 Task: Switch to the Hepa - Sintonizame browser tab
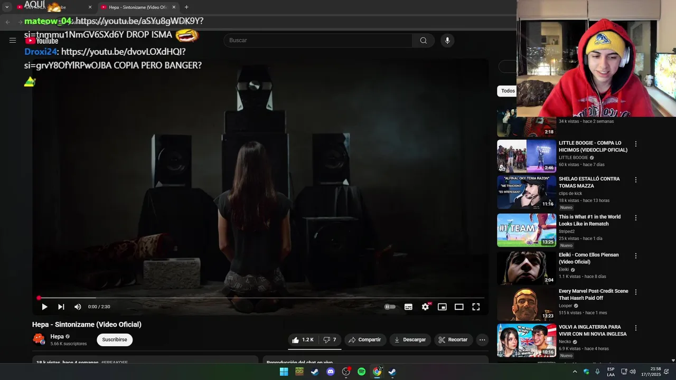(137, 7)
